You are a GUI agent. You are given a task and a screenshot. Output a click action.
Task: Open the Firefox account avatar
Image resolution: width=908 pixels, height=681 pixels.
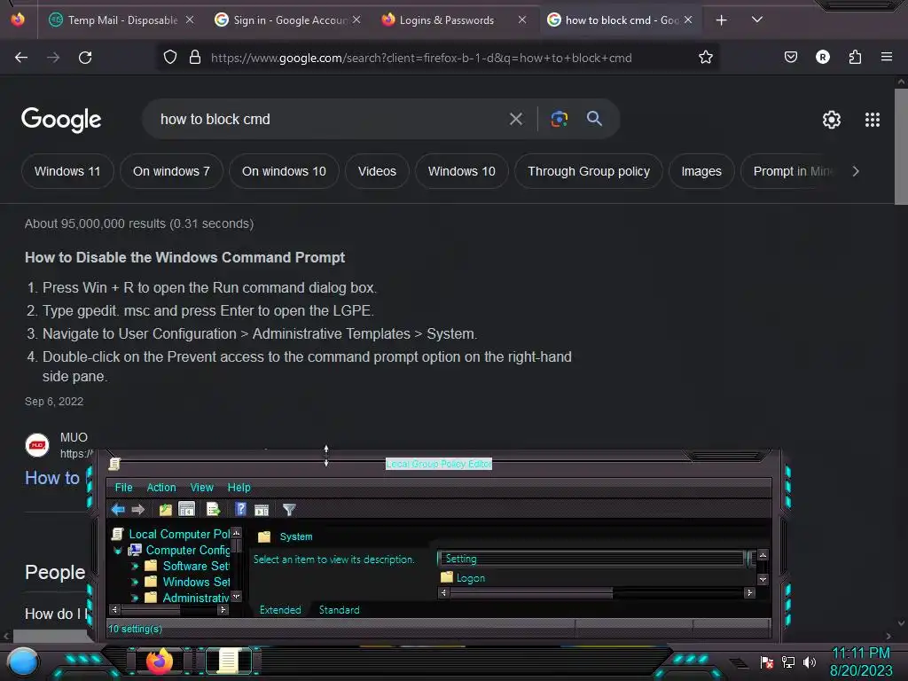tap(822, 58)
